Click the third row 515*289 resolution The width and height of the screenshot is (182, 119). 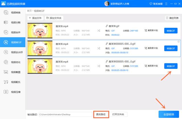click(134, 66)
